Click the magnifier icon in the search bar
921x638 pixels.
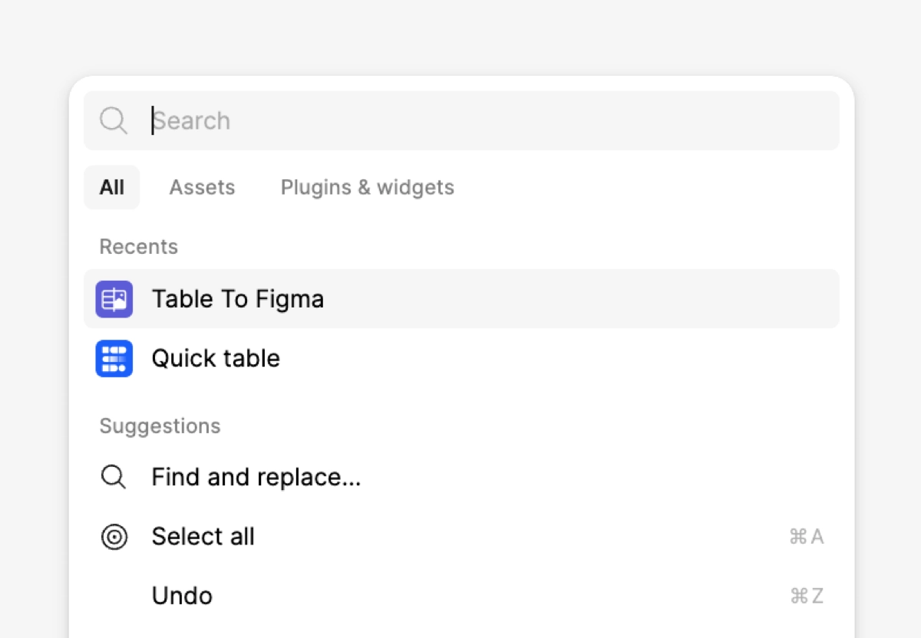point(114,120)
